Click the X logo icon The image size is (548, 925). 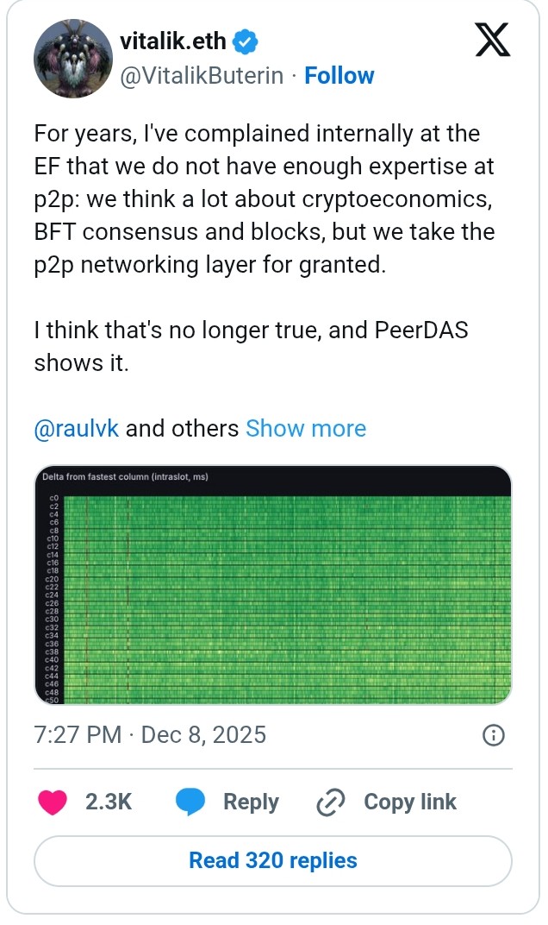pyautogui.click(x=493, y=41)
